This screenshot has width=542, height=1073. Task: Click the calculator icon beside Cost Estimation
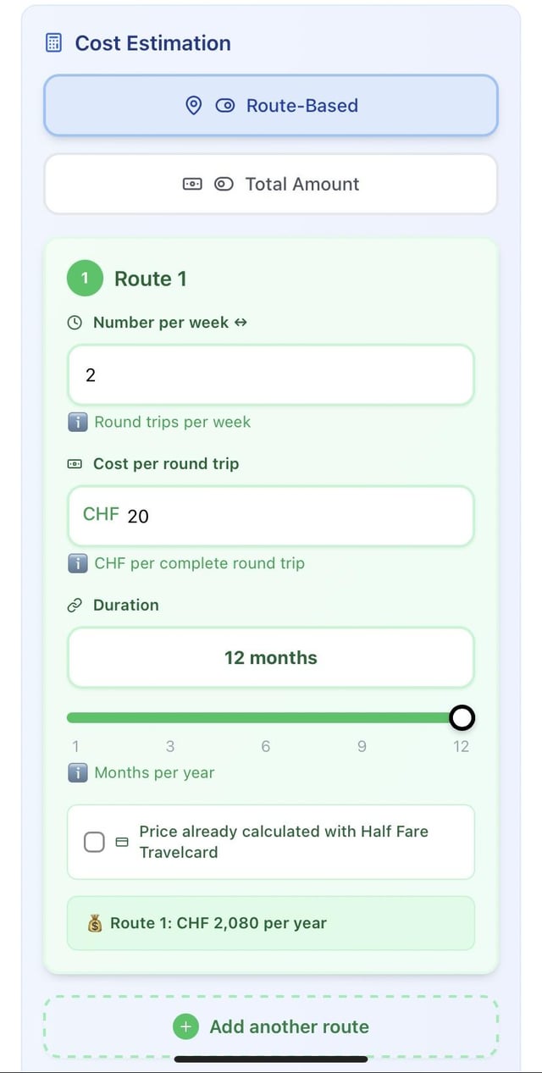pos(53,43)
